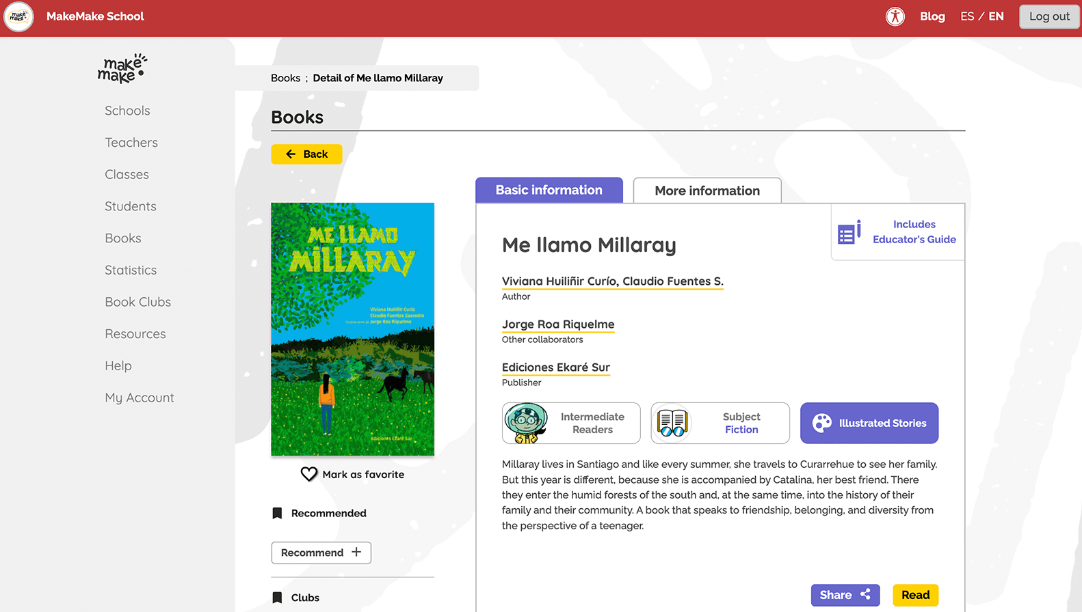This screenshot has width=1082, height=612.
Task: Click the Me llamo Millaray book title
Action: pos(589,245)
